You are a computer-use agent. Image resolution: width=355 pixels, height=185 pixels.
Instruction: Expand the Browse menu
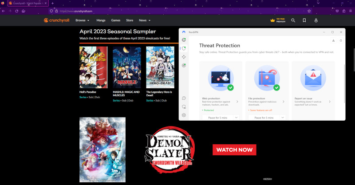coord(83,20)
